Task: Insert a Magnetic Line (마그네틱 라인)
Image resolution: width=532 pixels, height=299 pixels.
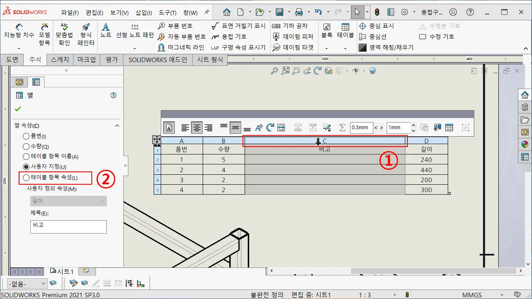Action: [181, 47]
